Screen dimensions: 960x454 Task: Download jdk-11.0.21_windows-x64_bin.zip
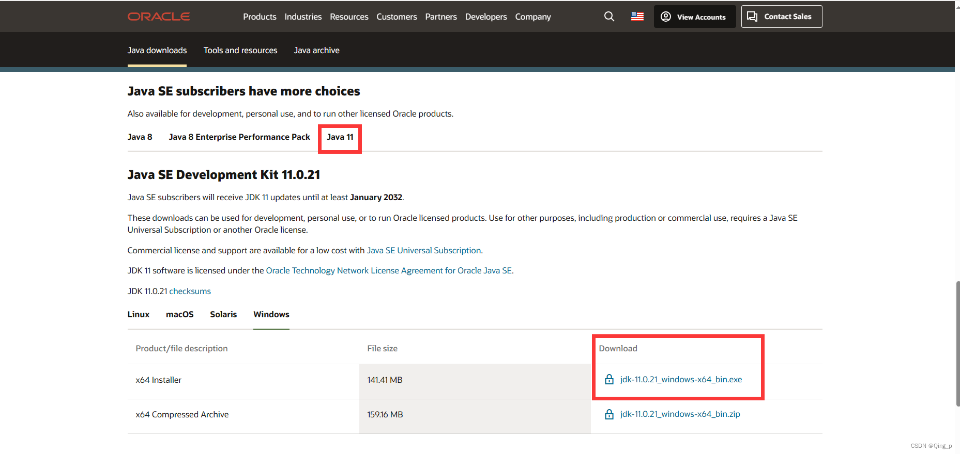pyautogui.click(x=680, y=414)
